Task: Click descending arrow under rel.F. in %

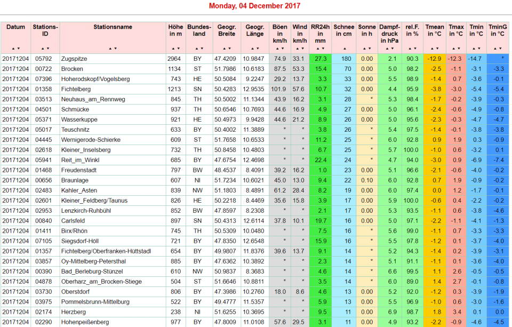Action: (x=414, y=49)
